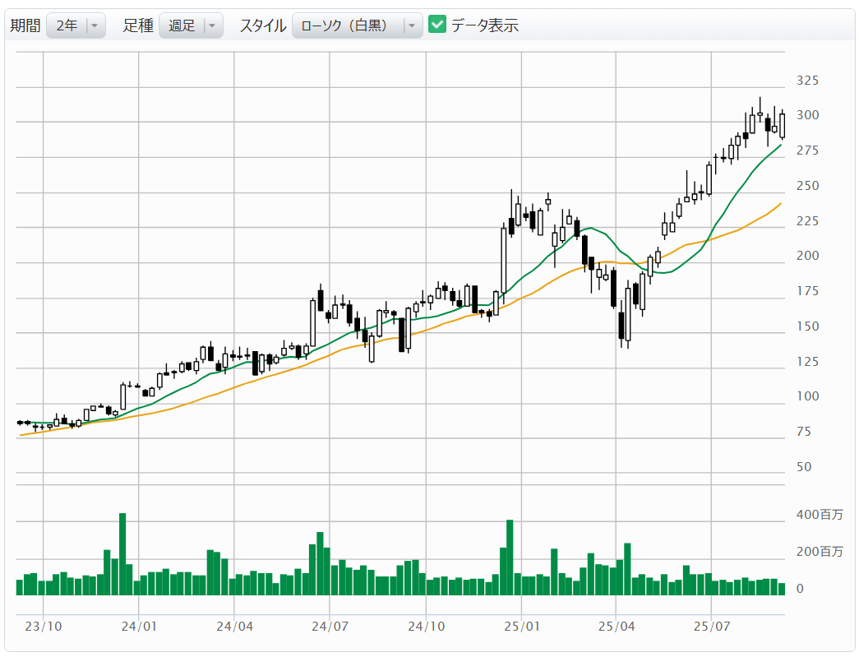
Task: Click the 期間 label
Action: click(x=25, y=25)
